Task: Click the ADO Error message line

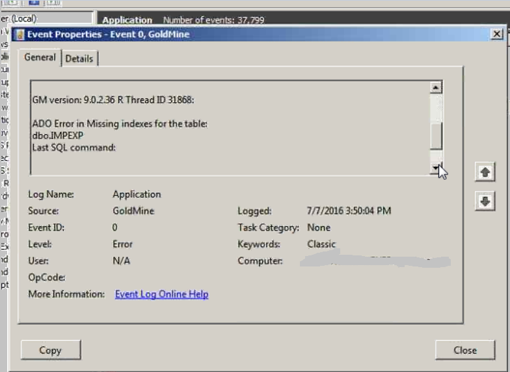Action: coord(120,124)
